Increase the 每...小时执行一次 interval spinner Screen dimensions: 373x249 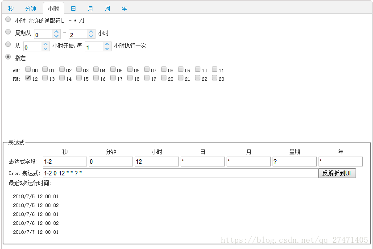107,44
